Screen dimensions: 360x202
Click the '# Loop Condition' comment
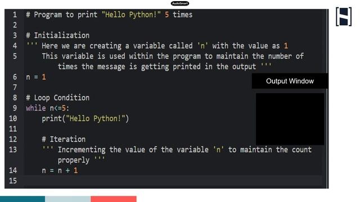pyautogui.click(x=57, y=98)
